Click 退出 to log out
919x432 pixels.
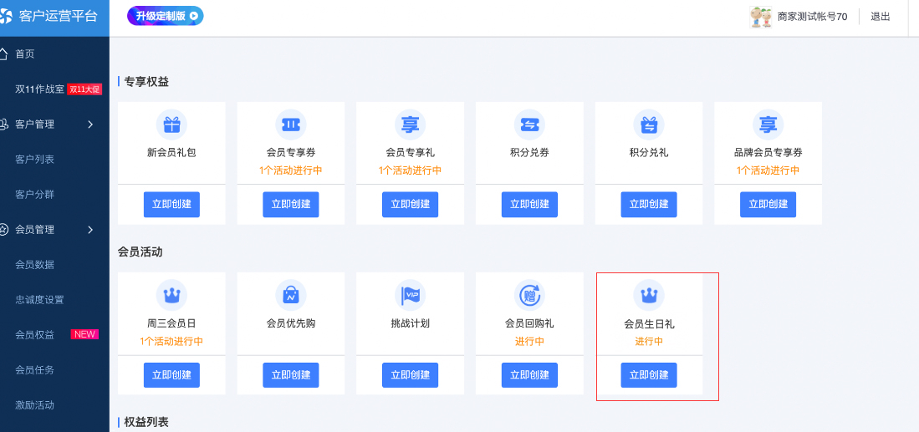point(881,17)
